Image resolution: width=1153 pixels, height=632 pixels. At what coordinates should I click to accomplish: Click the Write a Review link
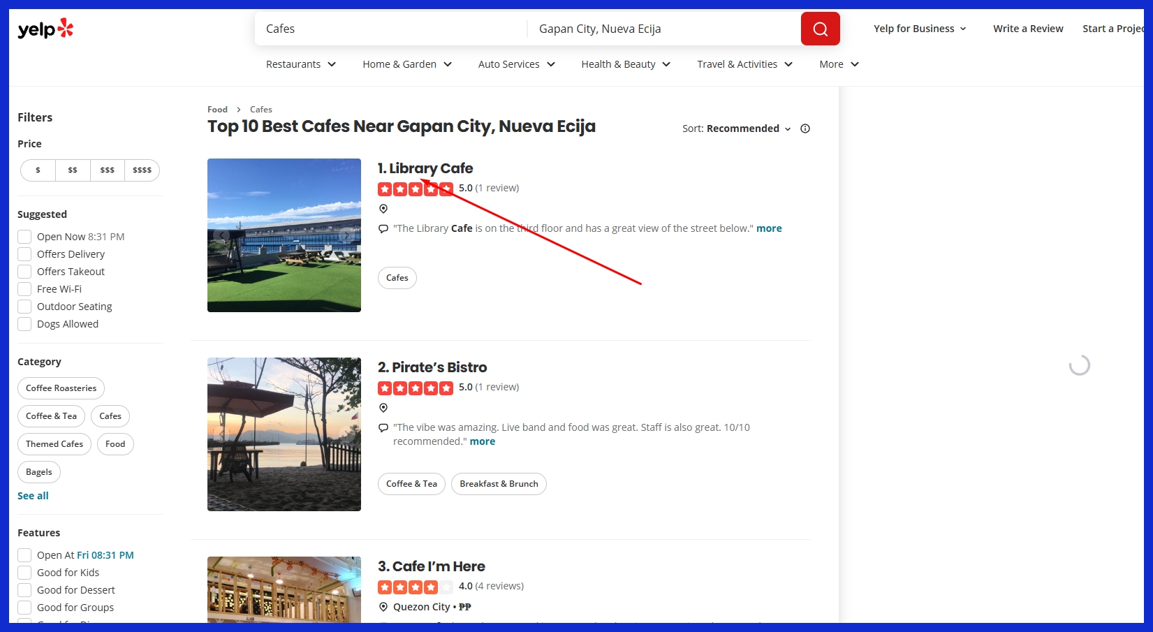click(1028, 29)
